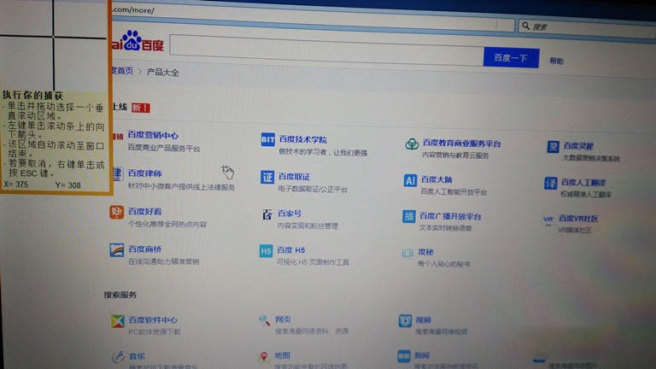The width and height of the screenshot is (656, 369).
Task: Open the 帮助 help link
Action: [x=556, y=61]
